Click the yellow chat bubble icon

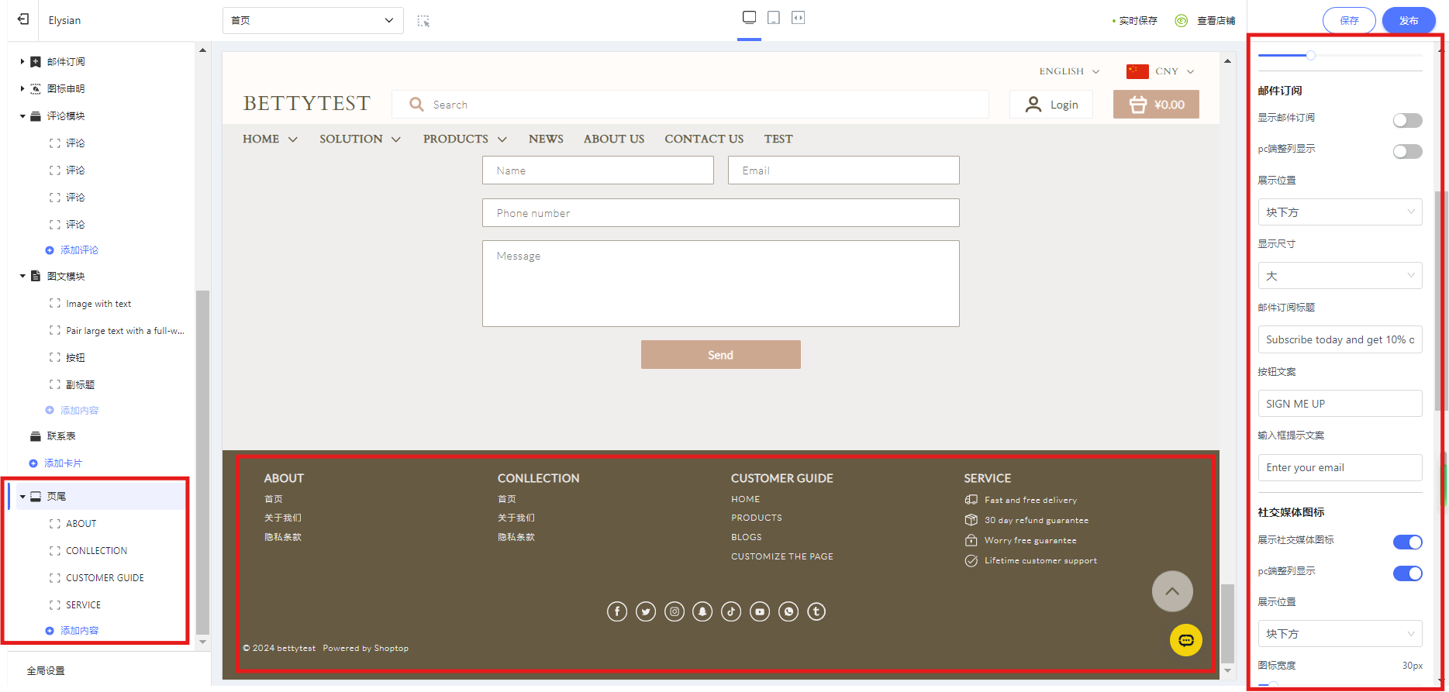1185,640
